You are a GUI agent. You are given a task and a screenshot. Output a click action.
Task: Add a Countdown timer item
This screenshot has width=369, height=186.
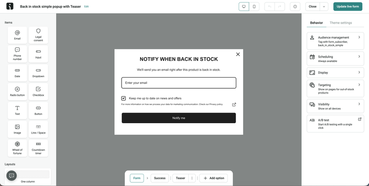click(x=38, y=148)
